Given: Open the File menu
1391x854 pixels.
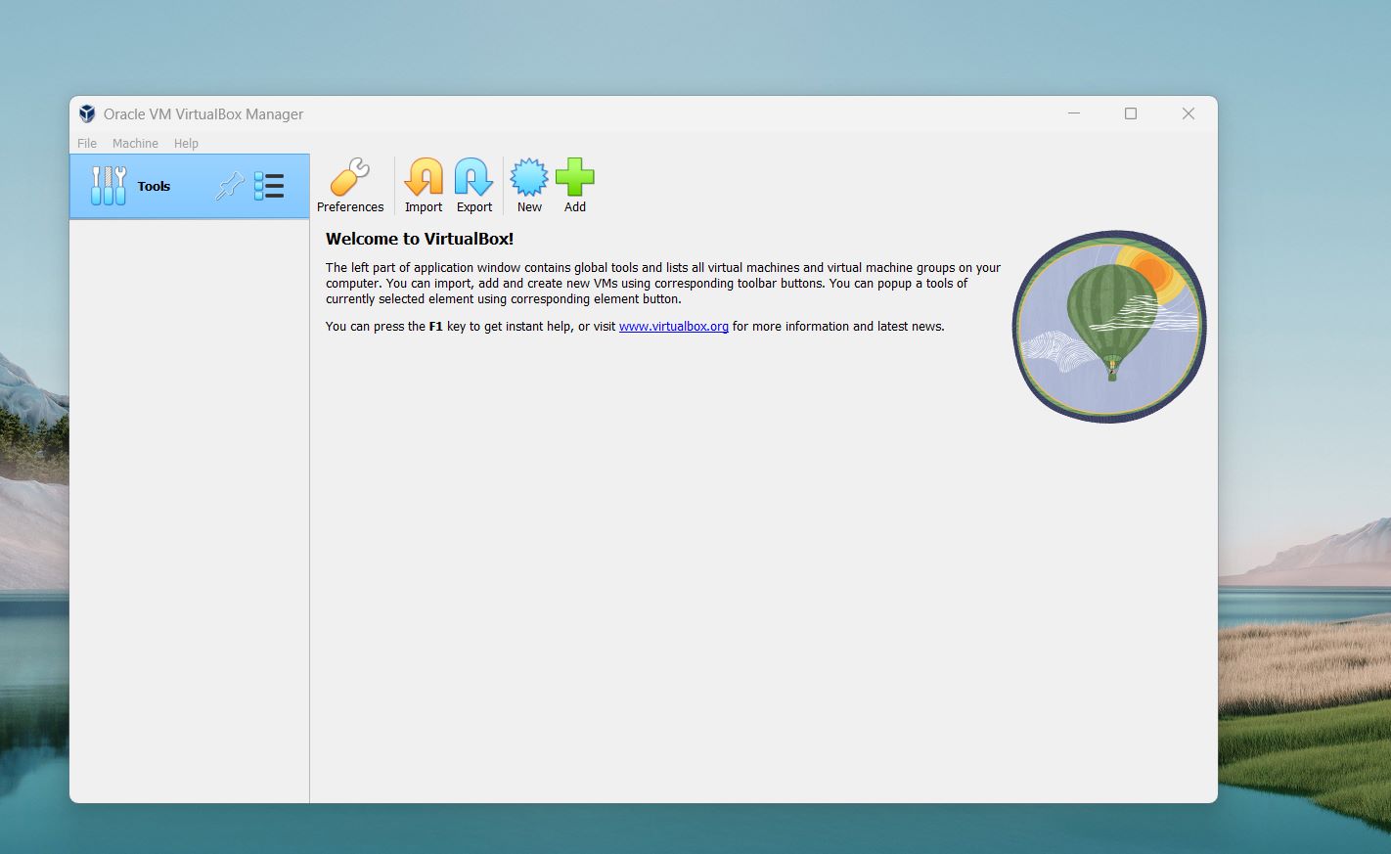Looking at the screenshot, I should 87,143.
